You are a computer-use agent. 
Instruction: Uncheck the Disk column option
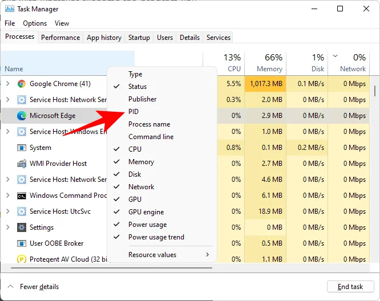pyautogui.click(x=116, y=174)
